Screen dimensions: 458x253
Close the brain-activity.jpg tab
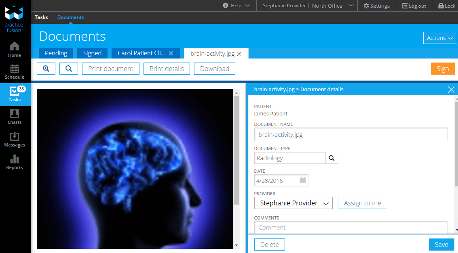click(239, 53)
